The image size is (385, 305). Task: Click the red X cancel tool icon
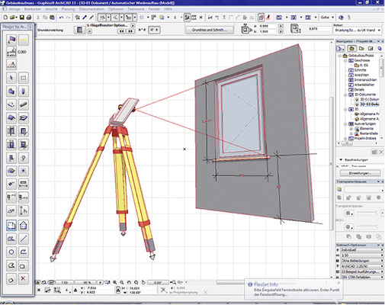(x=23, y=278)
